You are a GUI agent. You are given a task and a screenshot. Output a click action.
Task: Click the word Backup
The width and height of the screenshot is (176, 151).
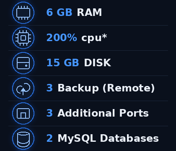tap(78, 88)
